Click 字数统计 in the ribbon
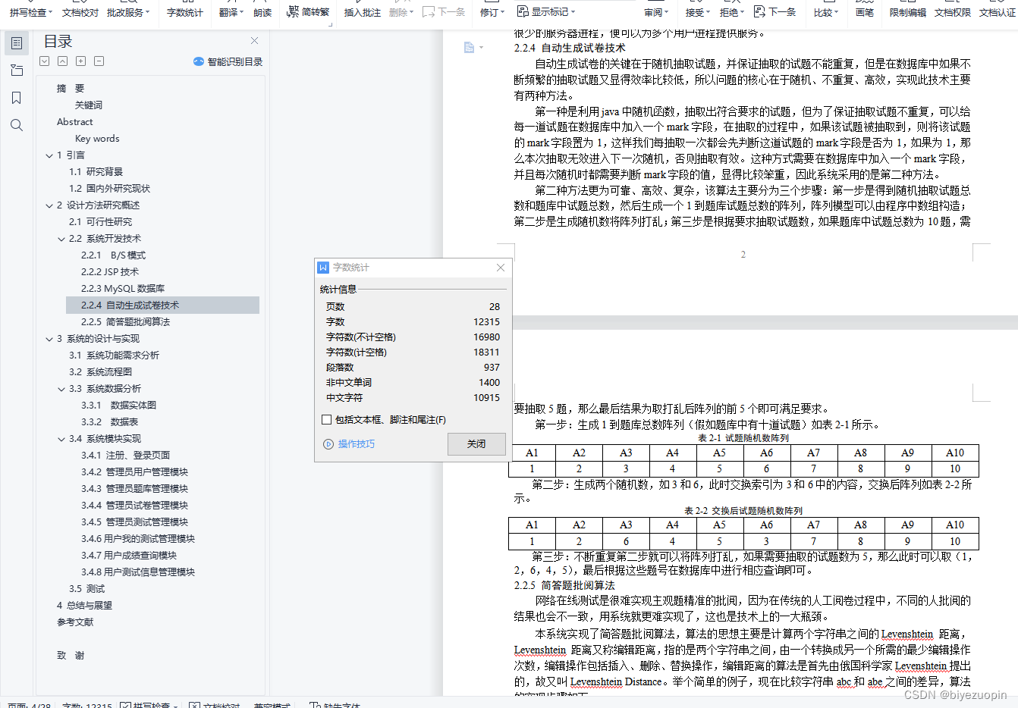 coord(185,12)
